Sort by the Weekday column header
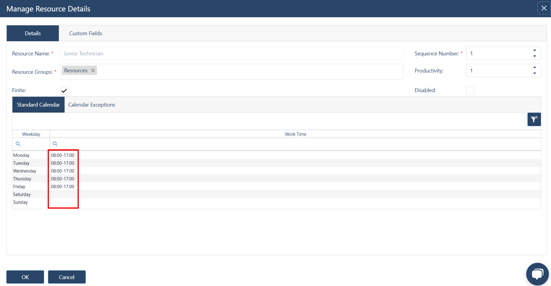The width and height of the screenshot is (551, 286). (31, 134)
